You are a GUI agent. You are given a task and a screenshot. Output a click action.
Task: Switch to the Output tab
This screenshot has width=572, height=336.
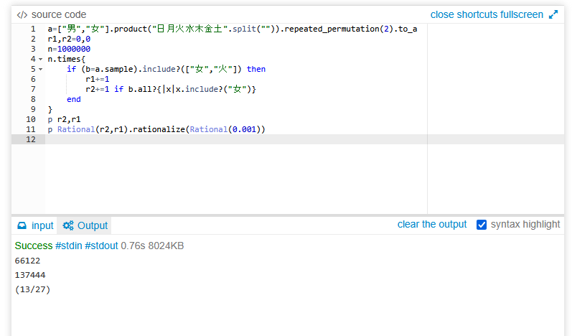click(85, 225)
